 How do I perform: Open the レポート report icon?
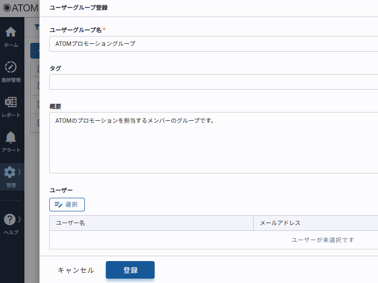tap(11, 103)
